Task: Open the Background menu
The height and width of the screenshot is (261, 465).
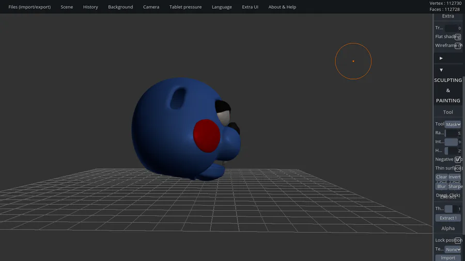Action: (x=120, y=7)
